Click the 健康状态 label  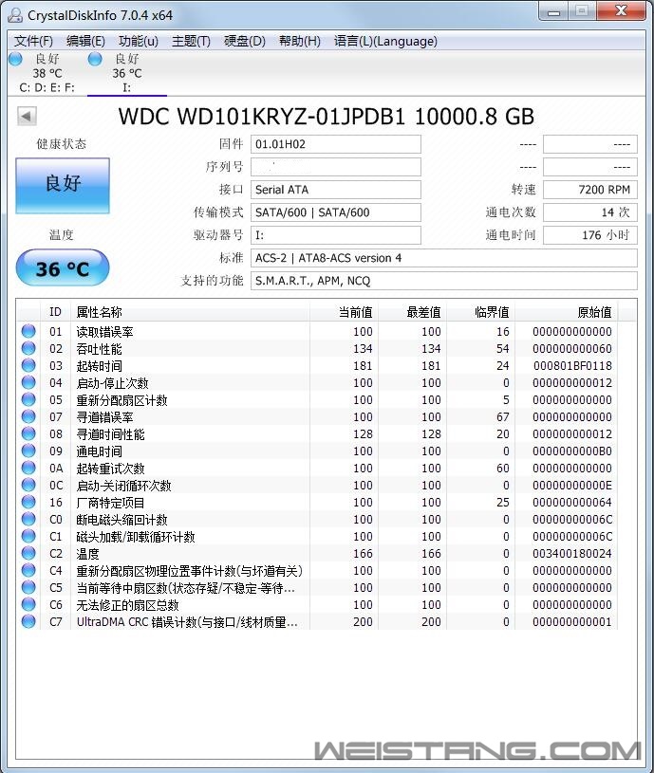pyautogui.click(x=62, y=144)
